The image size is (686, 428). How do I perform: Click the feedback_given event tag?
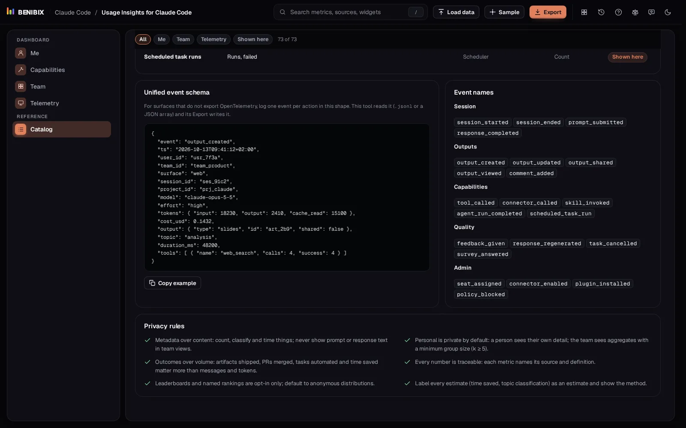481,244
